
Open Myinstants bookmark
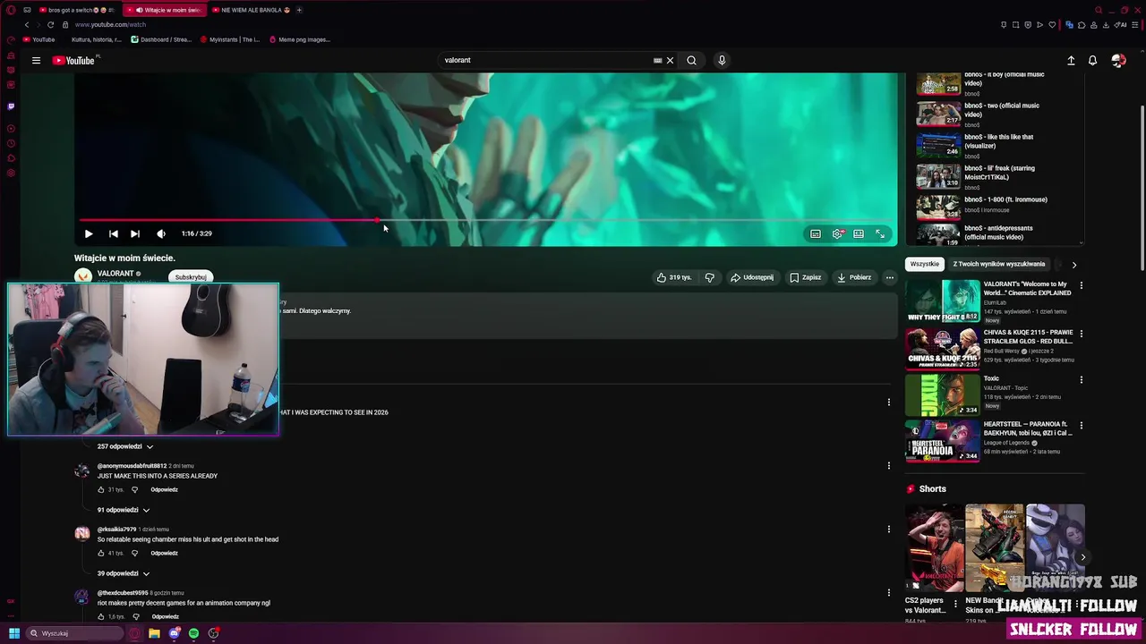(230, 39)
